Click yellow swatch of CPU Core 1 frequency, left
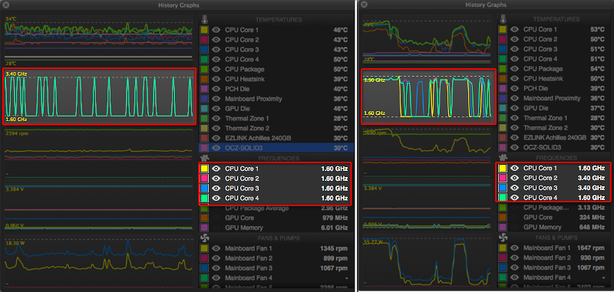 [x=204, y=169]
